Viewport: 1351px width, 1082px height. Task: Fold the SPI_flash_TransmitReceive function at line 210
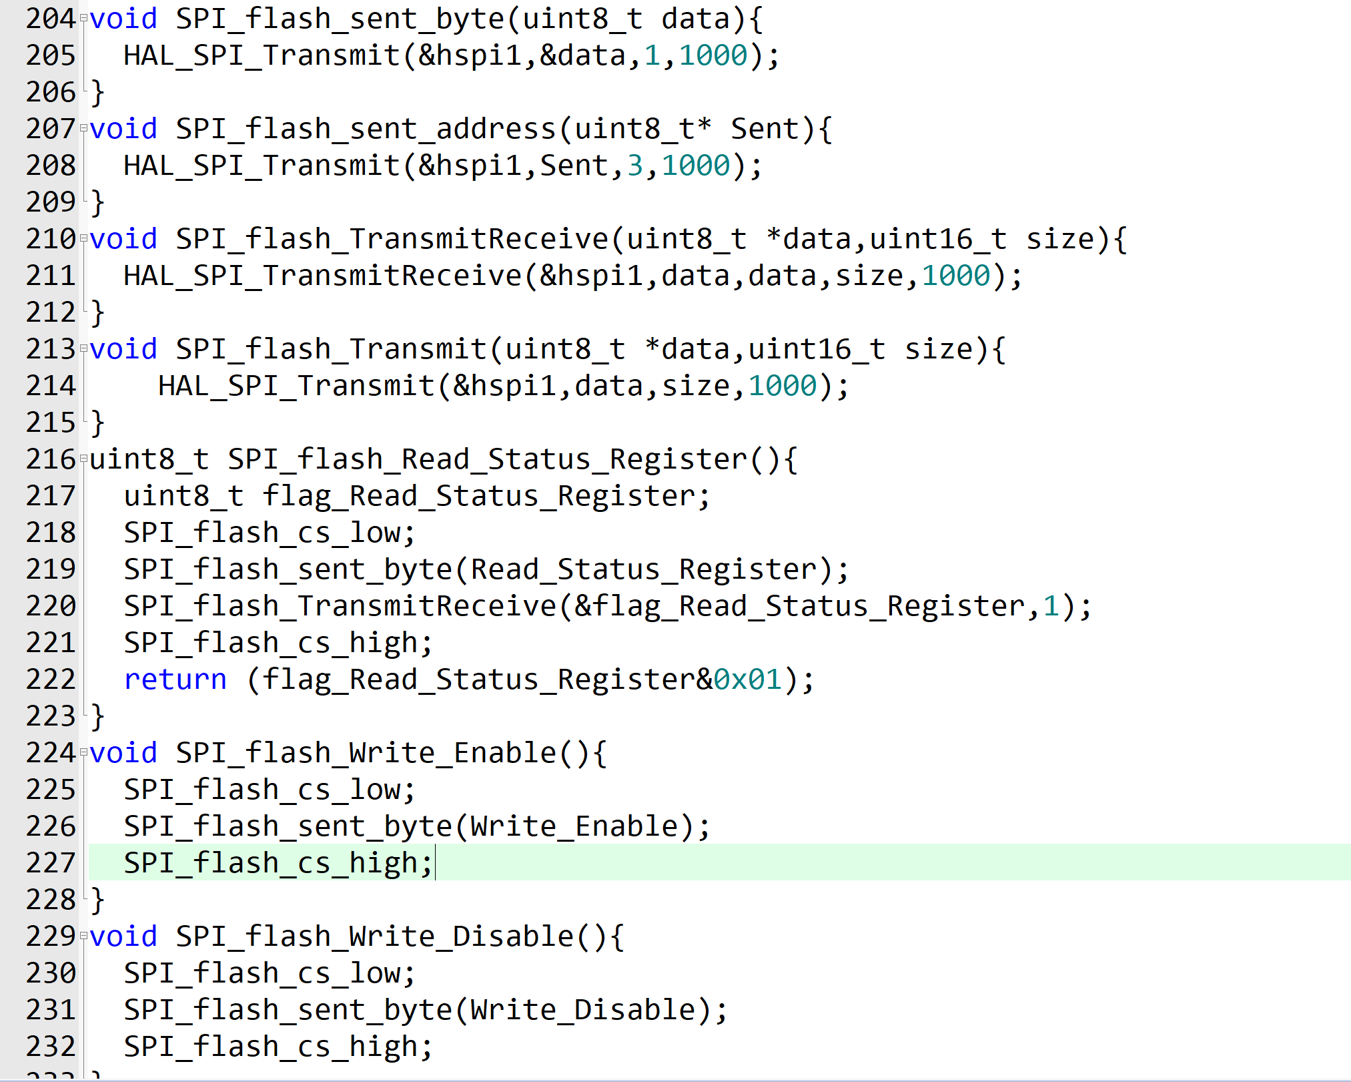click(83, 238)
